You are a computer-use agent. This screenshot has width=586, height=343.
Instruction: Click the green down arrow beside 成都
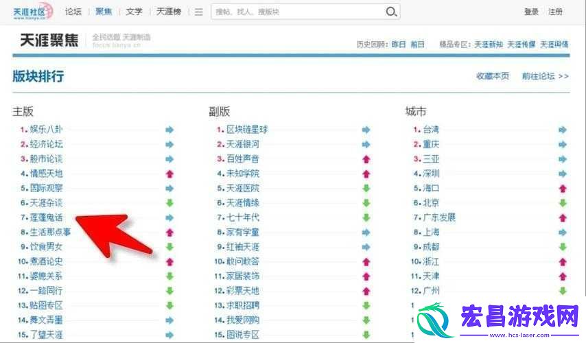563,246
